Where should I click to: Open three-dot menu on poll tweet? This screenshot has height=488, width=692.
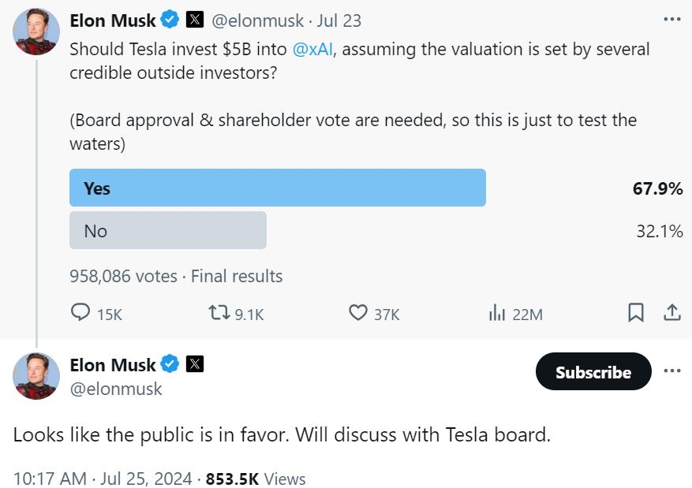[671, 20]
